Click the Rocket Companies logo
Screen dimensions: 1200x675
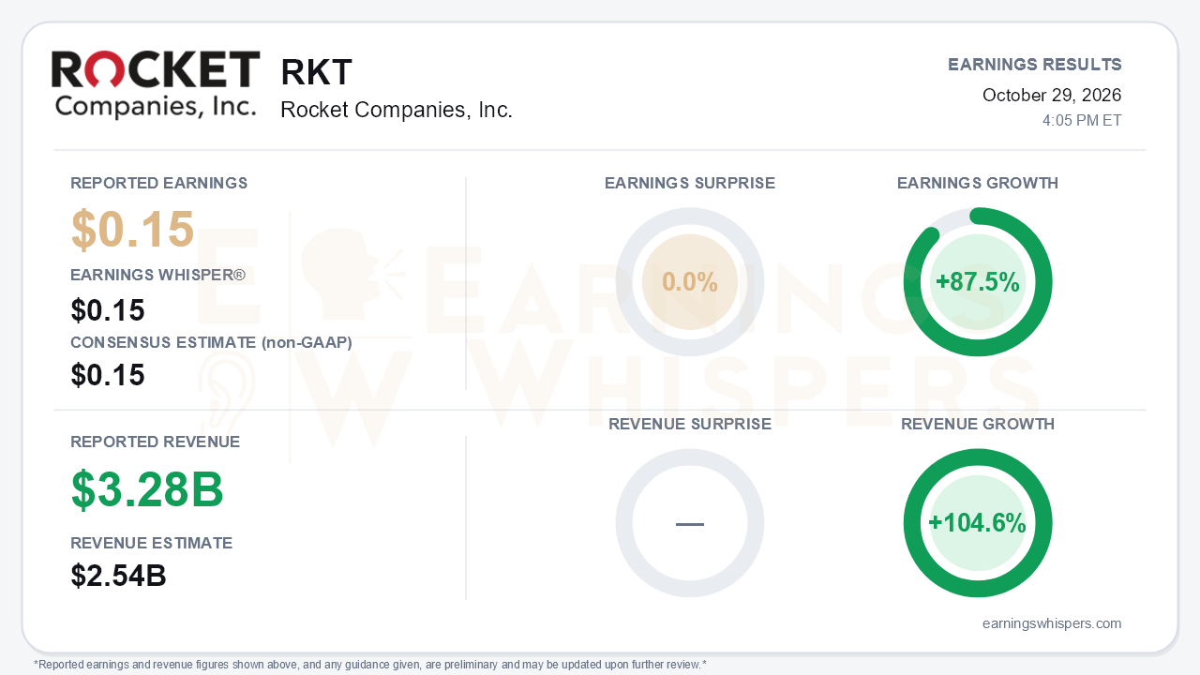156,84
